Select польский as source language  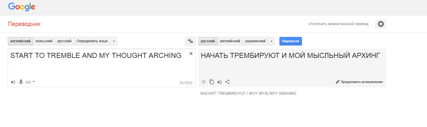pyautogui.click(x=44, y=41)
